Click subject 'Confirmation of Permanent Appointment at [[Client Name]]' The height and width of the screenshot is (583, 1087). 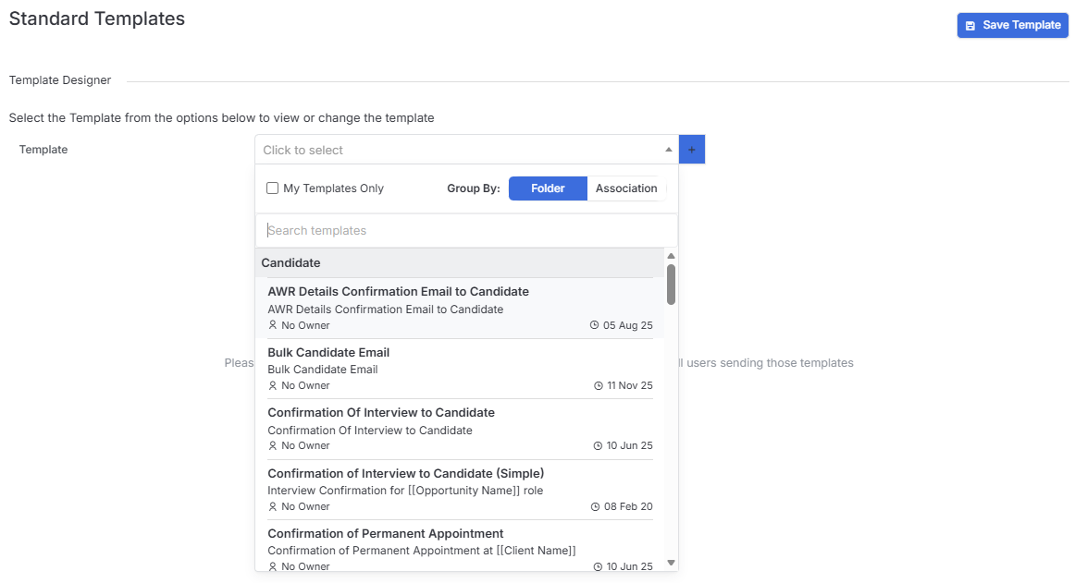[422, 551]
